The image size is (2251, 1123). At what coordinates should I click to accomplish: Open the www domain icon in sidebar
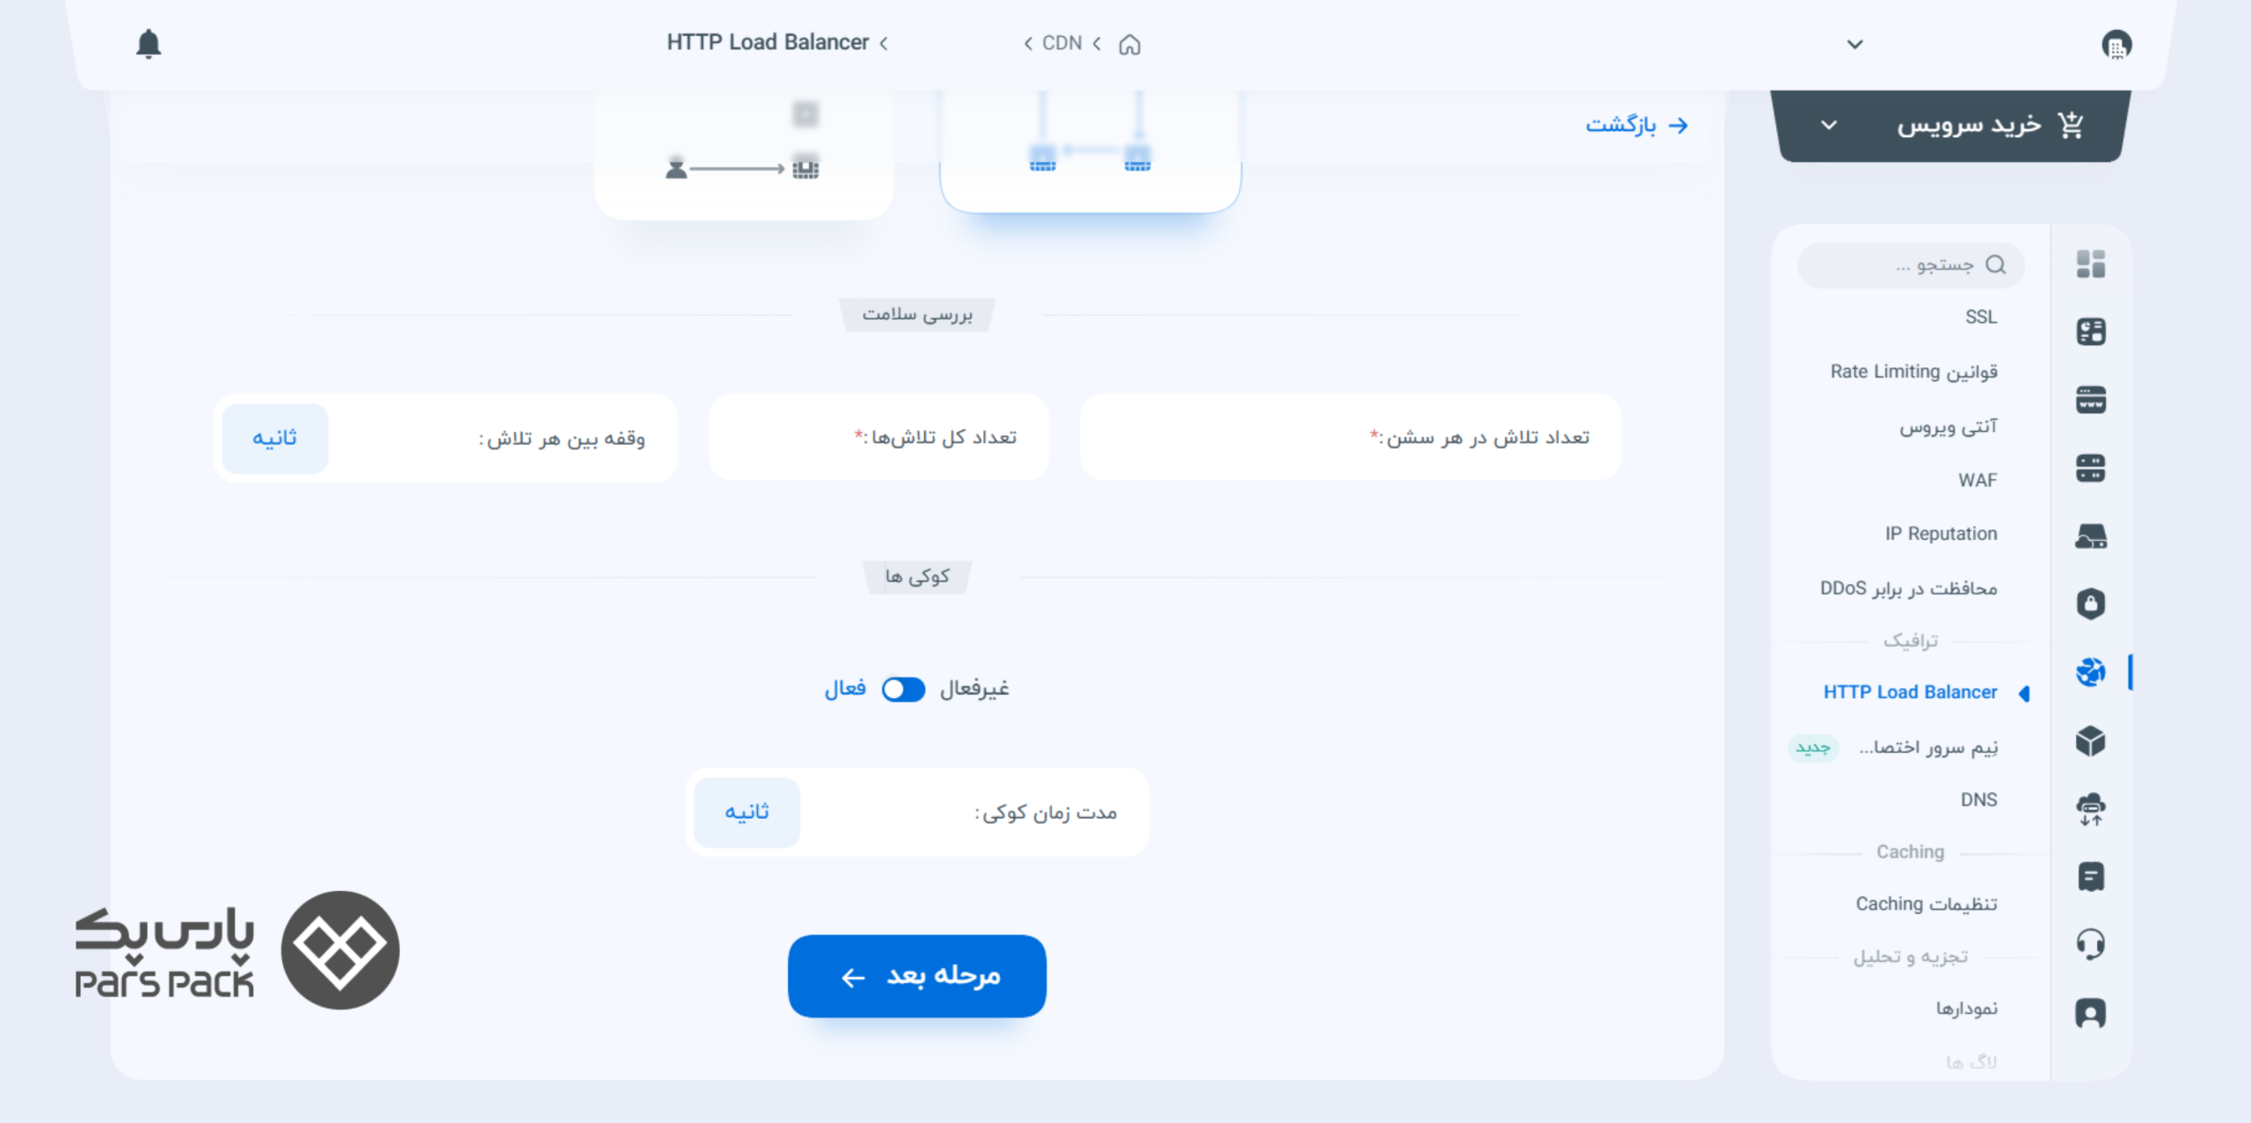click(x=2091, y=400)
